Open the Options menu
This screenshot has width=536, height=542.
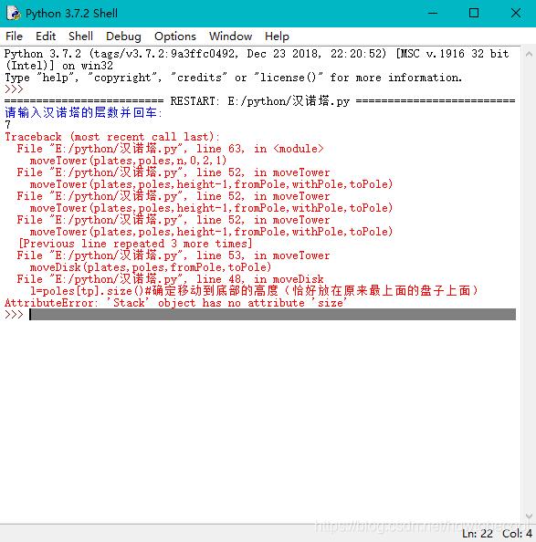point(175,36)
